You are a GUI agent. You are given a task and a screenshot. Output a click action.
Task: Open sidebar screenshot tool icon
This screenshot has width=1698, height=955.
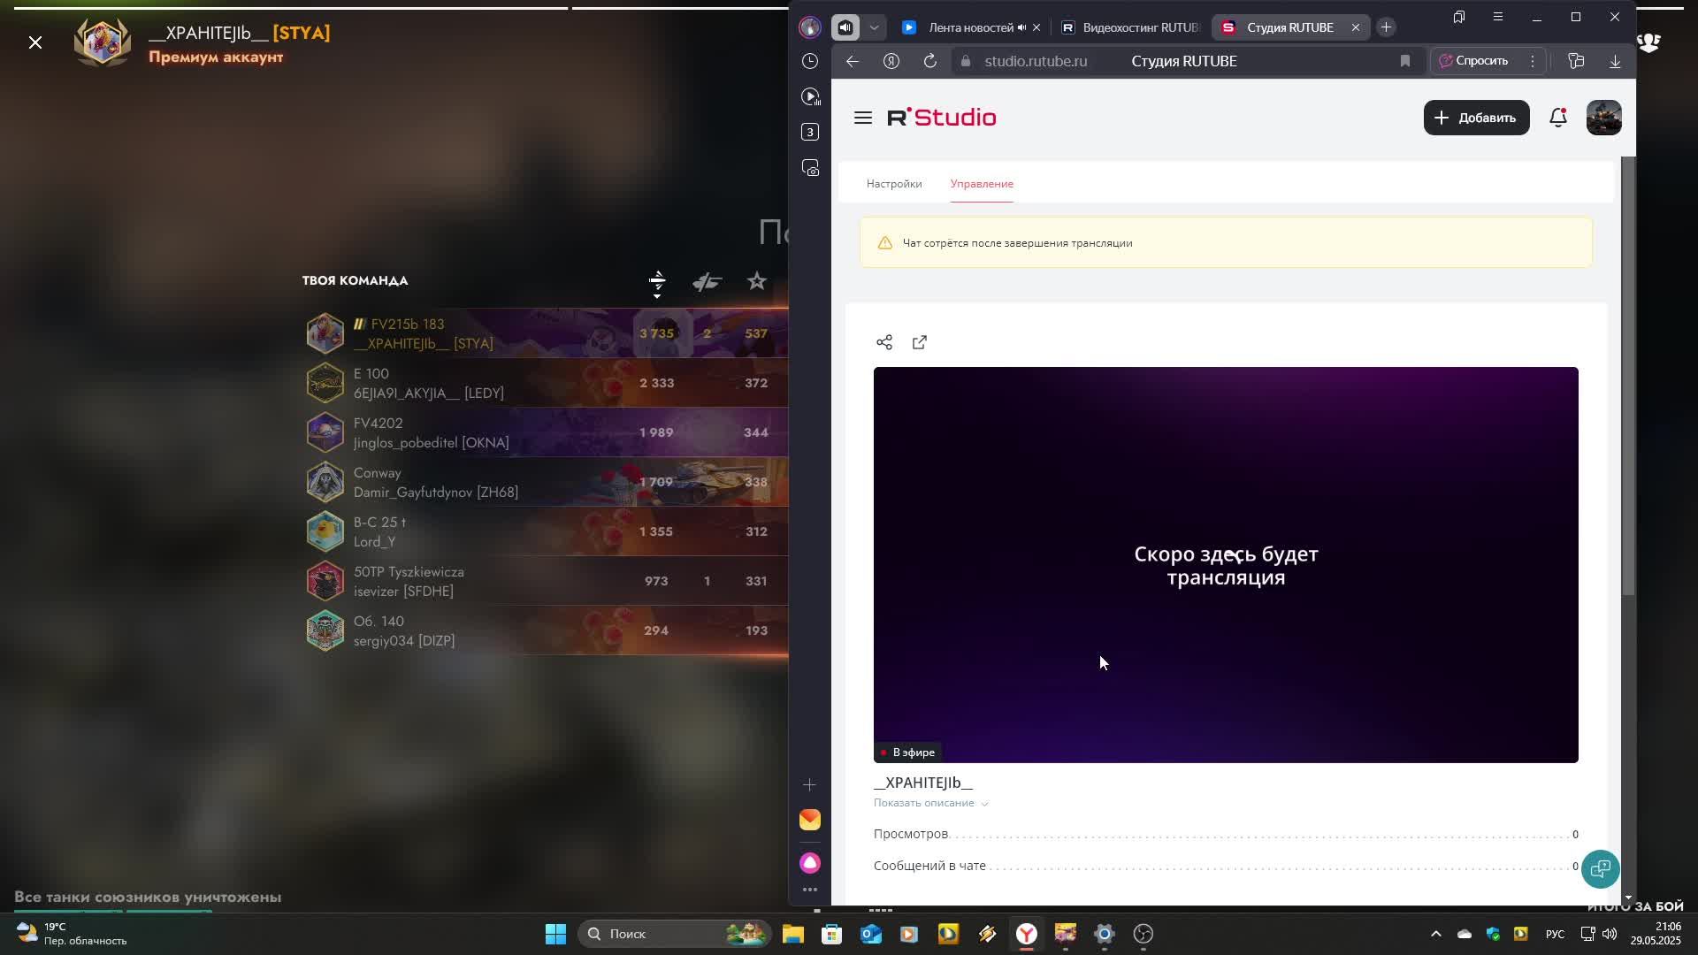810,168
